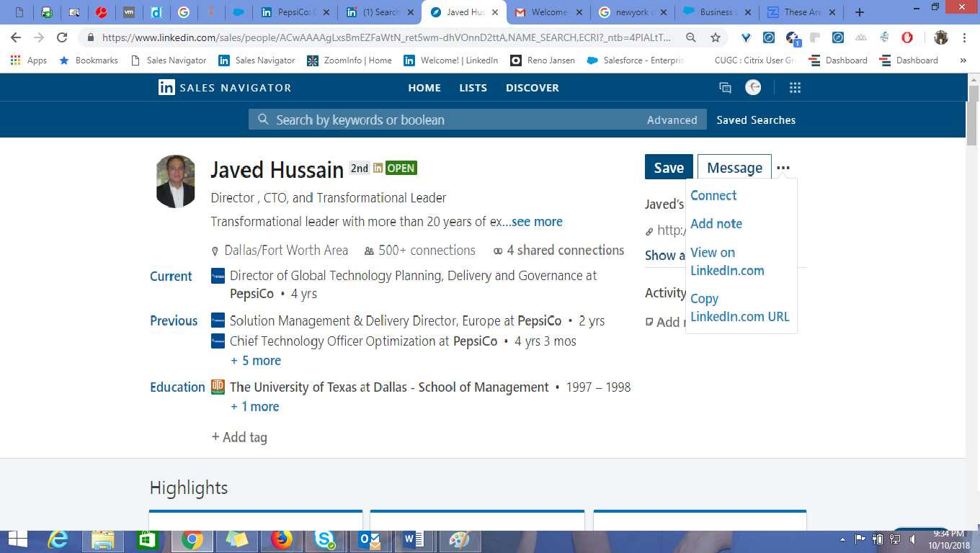The image size is (980, 553).
Task: Click the '+ Add tag' link
Action: [239, 437]
